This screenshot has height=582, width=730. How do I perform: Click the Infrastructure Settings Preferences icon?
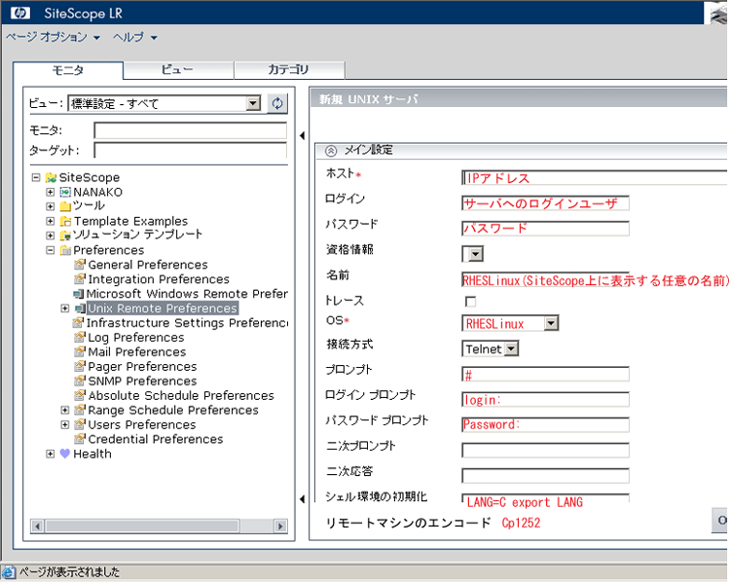click(78, 323)
